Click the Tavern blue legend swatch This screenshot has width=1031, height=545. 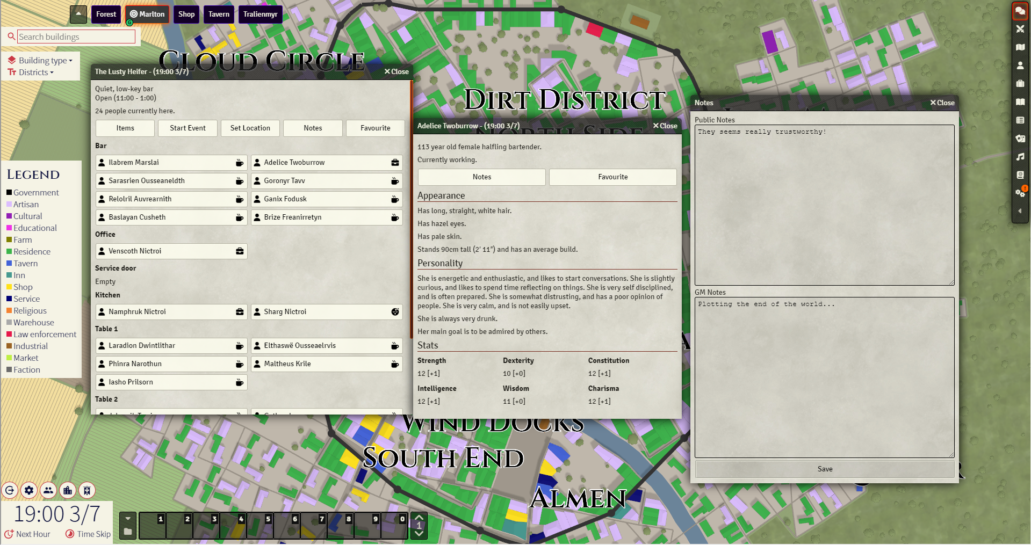[9, 264]
